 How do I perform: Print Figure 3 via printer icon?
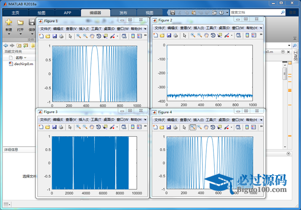point(61,127)
